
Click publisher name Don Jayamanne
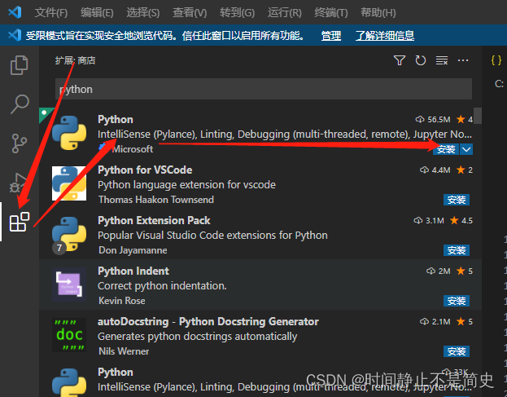133,250
